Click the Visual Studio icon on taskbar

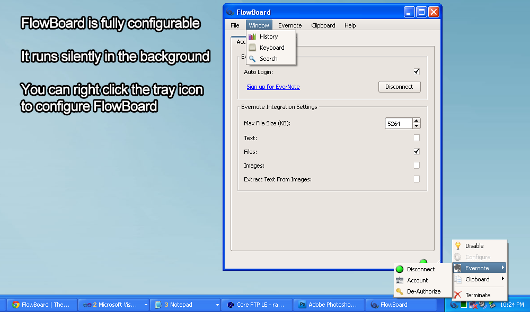click(87, 305)
